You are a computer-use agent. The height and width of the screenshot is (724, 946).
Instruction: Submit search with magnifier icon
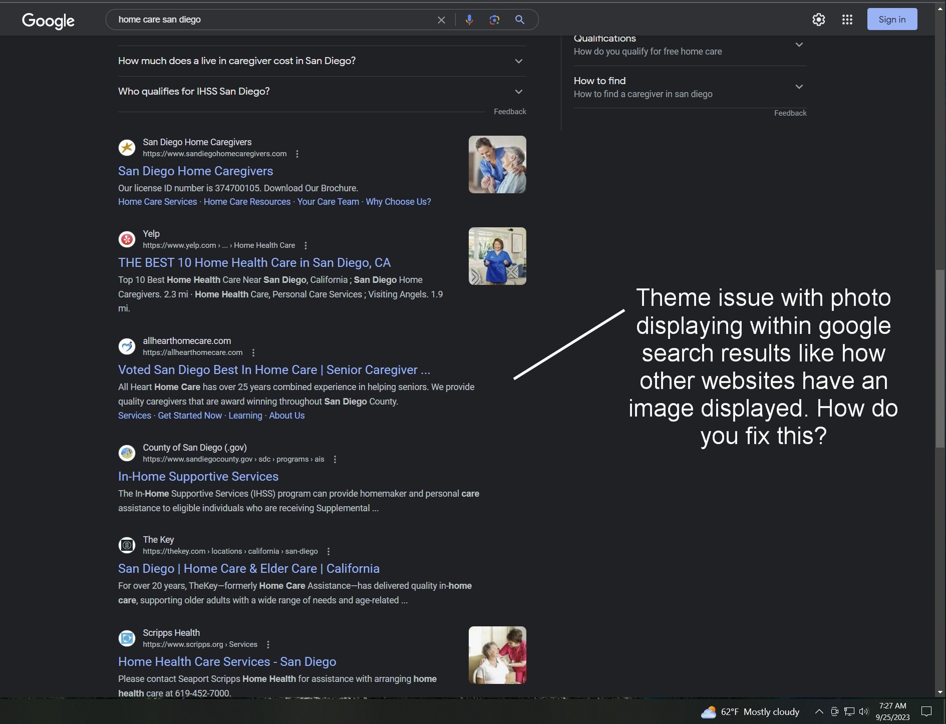pyautogui.click(x=520, y=20)
